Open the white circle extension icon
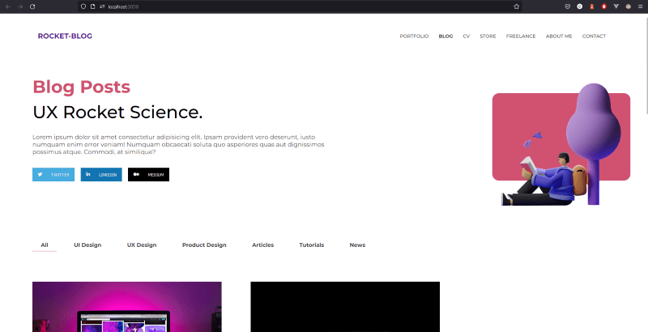The image size is (648, 332). point(579,6)
